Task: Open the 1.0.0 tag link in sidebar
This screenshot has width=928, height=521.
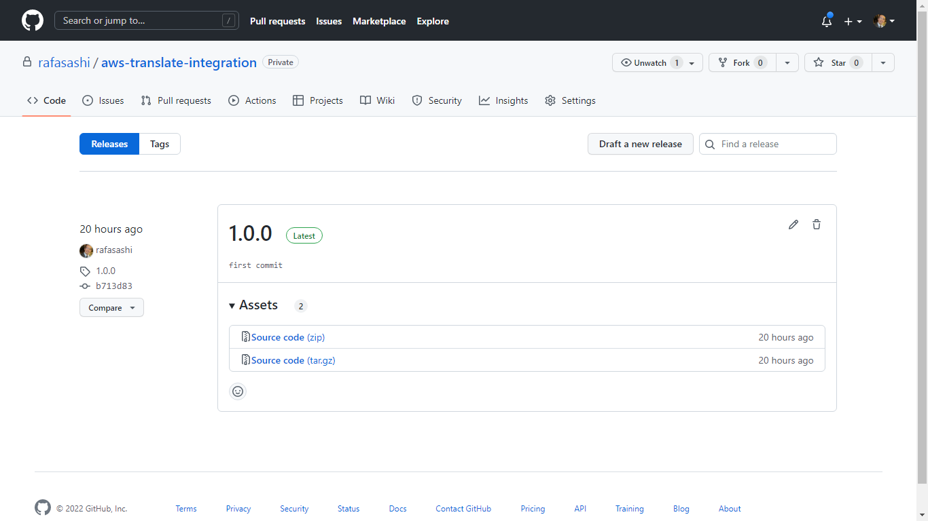Action: 105,271
